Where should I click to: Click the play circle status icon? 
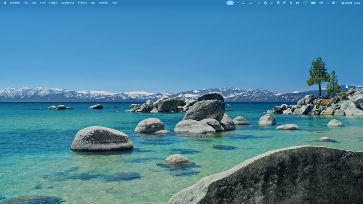[x=285, y=3]
